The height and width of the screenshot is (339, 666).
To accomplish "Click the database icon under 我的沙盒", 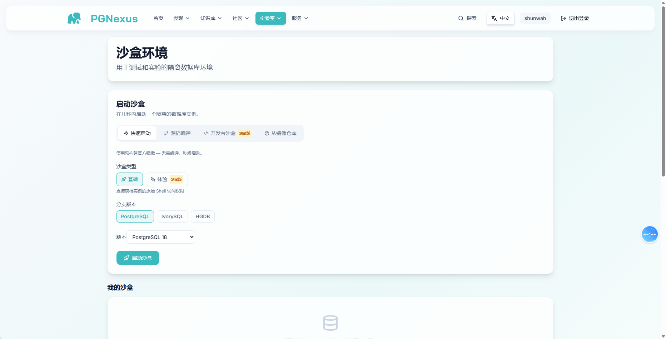I will click(330, 323).
